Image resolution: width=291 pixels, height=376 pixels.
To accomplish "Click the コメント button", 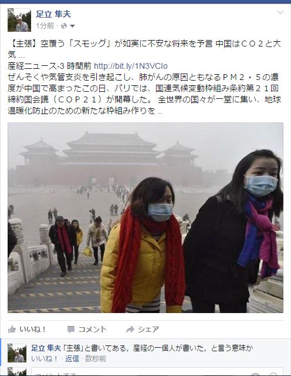I will click(x=87, y=330).
